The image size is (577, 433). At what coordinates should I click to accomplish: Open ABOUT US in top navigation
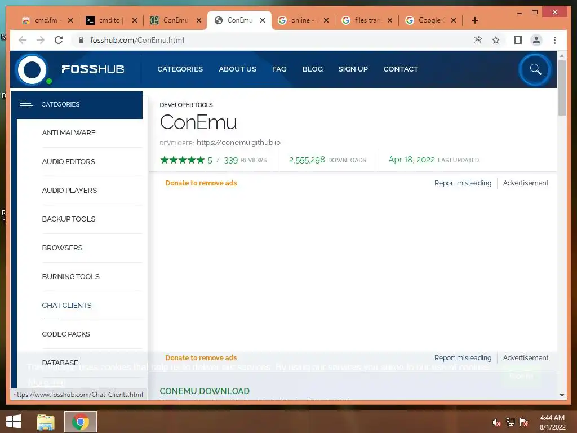click(x=237, y=69)
